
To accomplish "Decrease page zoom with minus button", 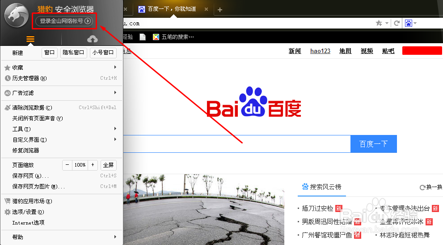I will 67,165.
